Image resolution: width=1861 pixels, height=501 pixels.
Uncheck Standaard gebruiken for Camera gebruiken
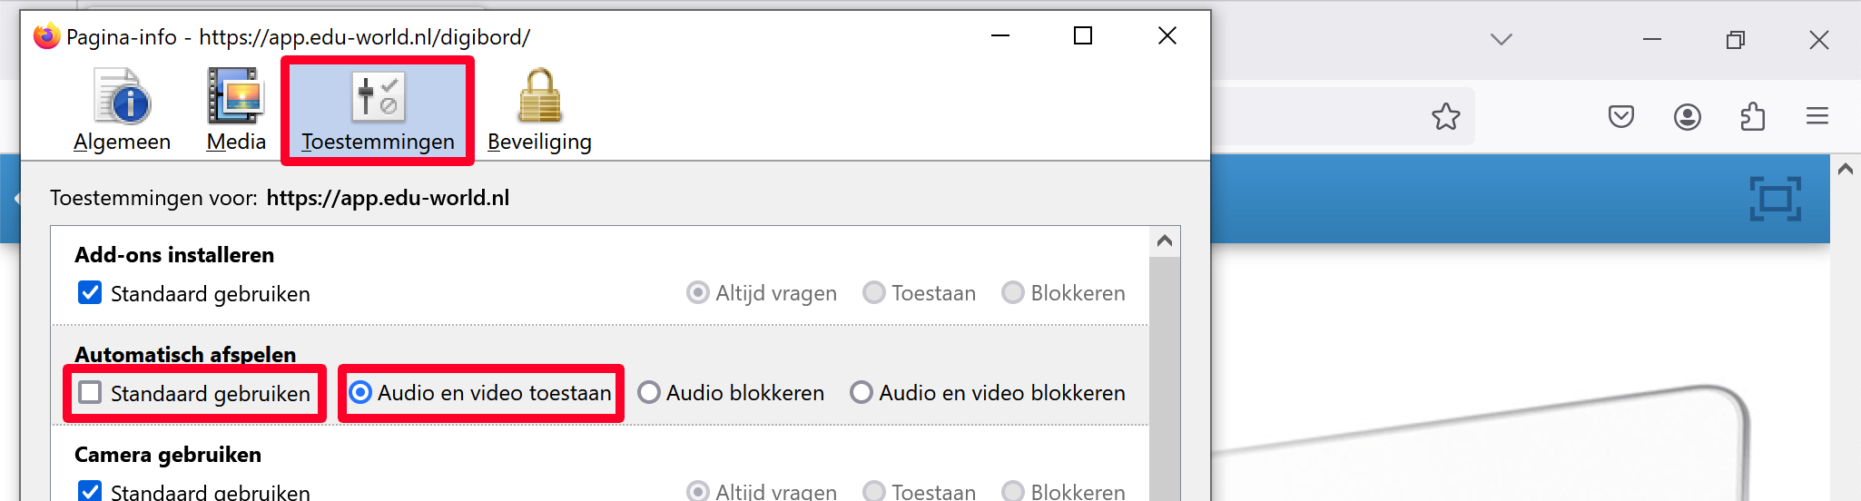[x=90, y=491]
